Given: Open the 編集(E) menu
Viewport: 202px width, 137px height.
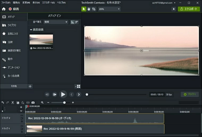Looking at the screenshot, I should coord(16,3).
